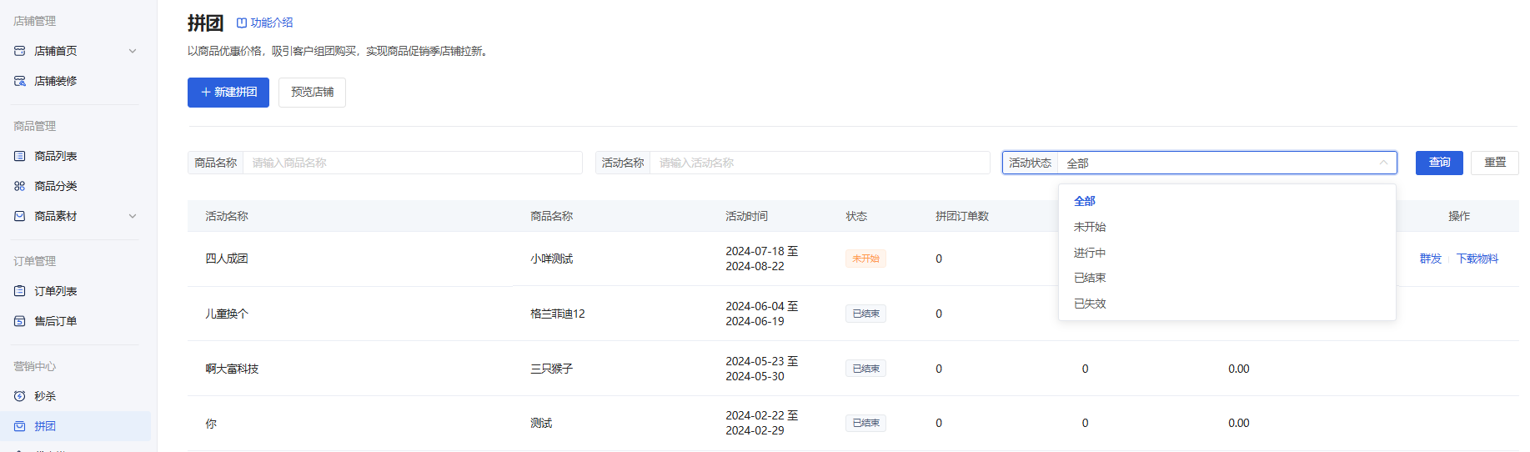Click the 售后订单 sidebar icon
1530x452 pixels.
coord(20,321)
